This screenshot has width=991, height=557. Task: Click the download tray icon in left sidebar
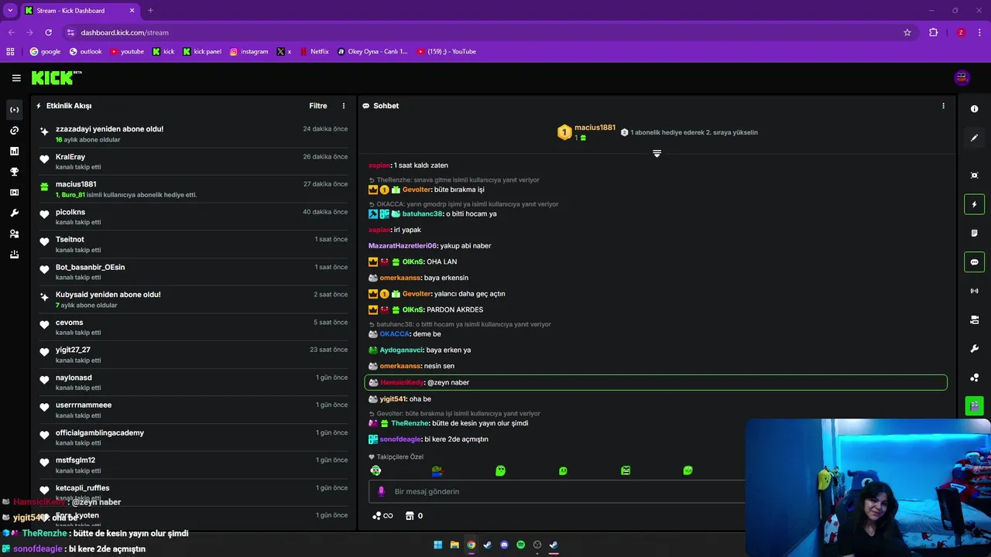[14, 255]
